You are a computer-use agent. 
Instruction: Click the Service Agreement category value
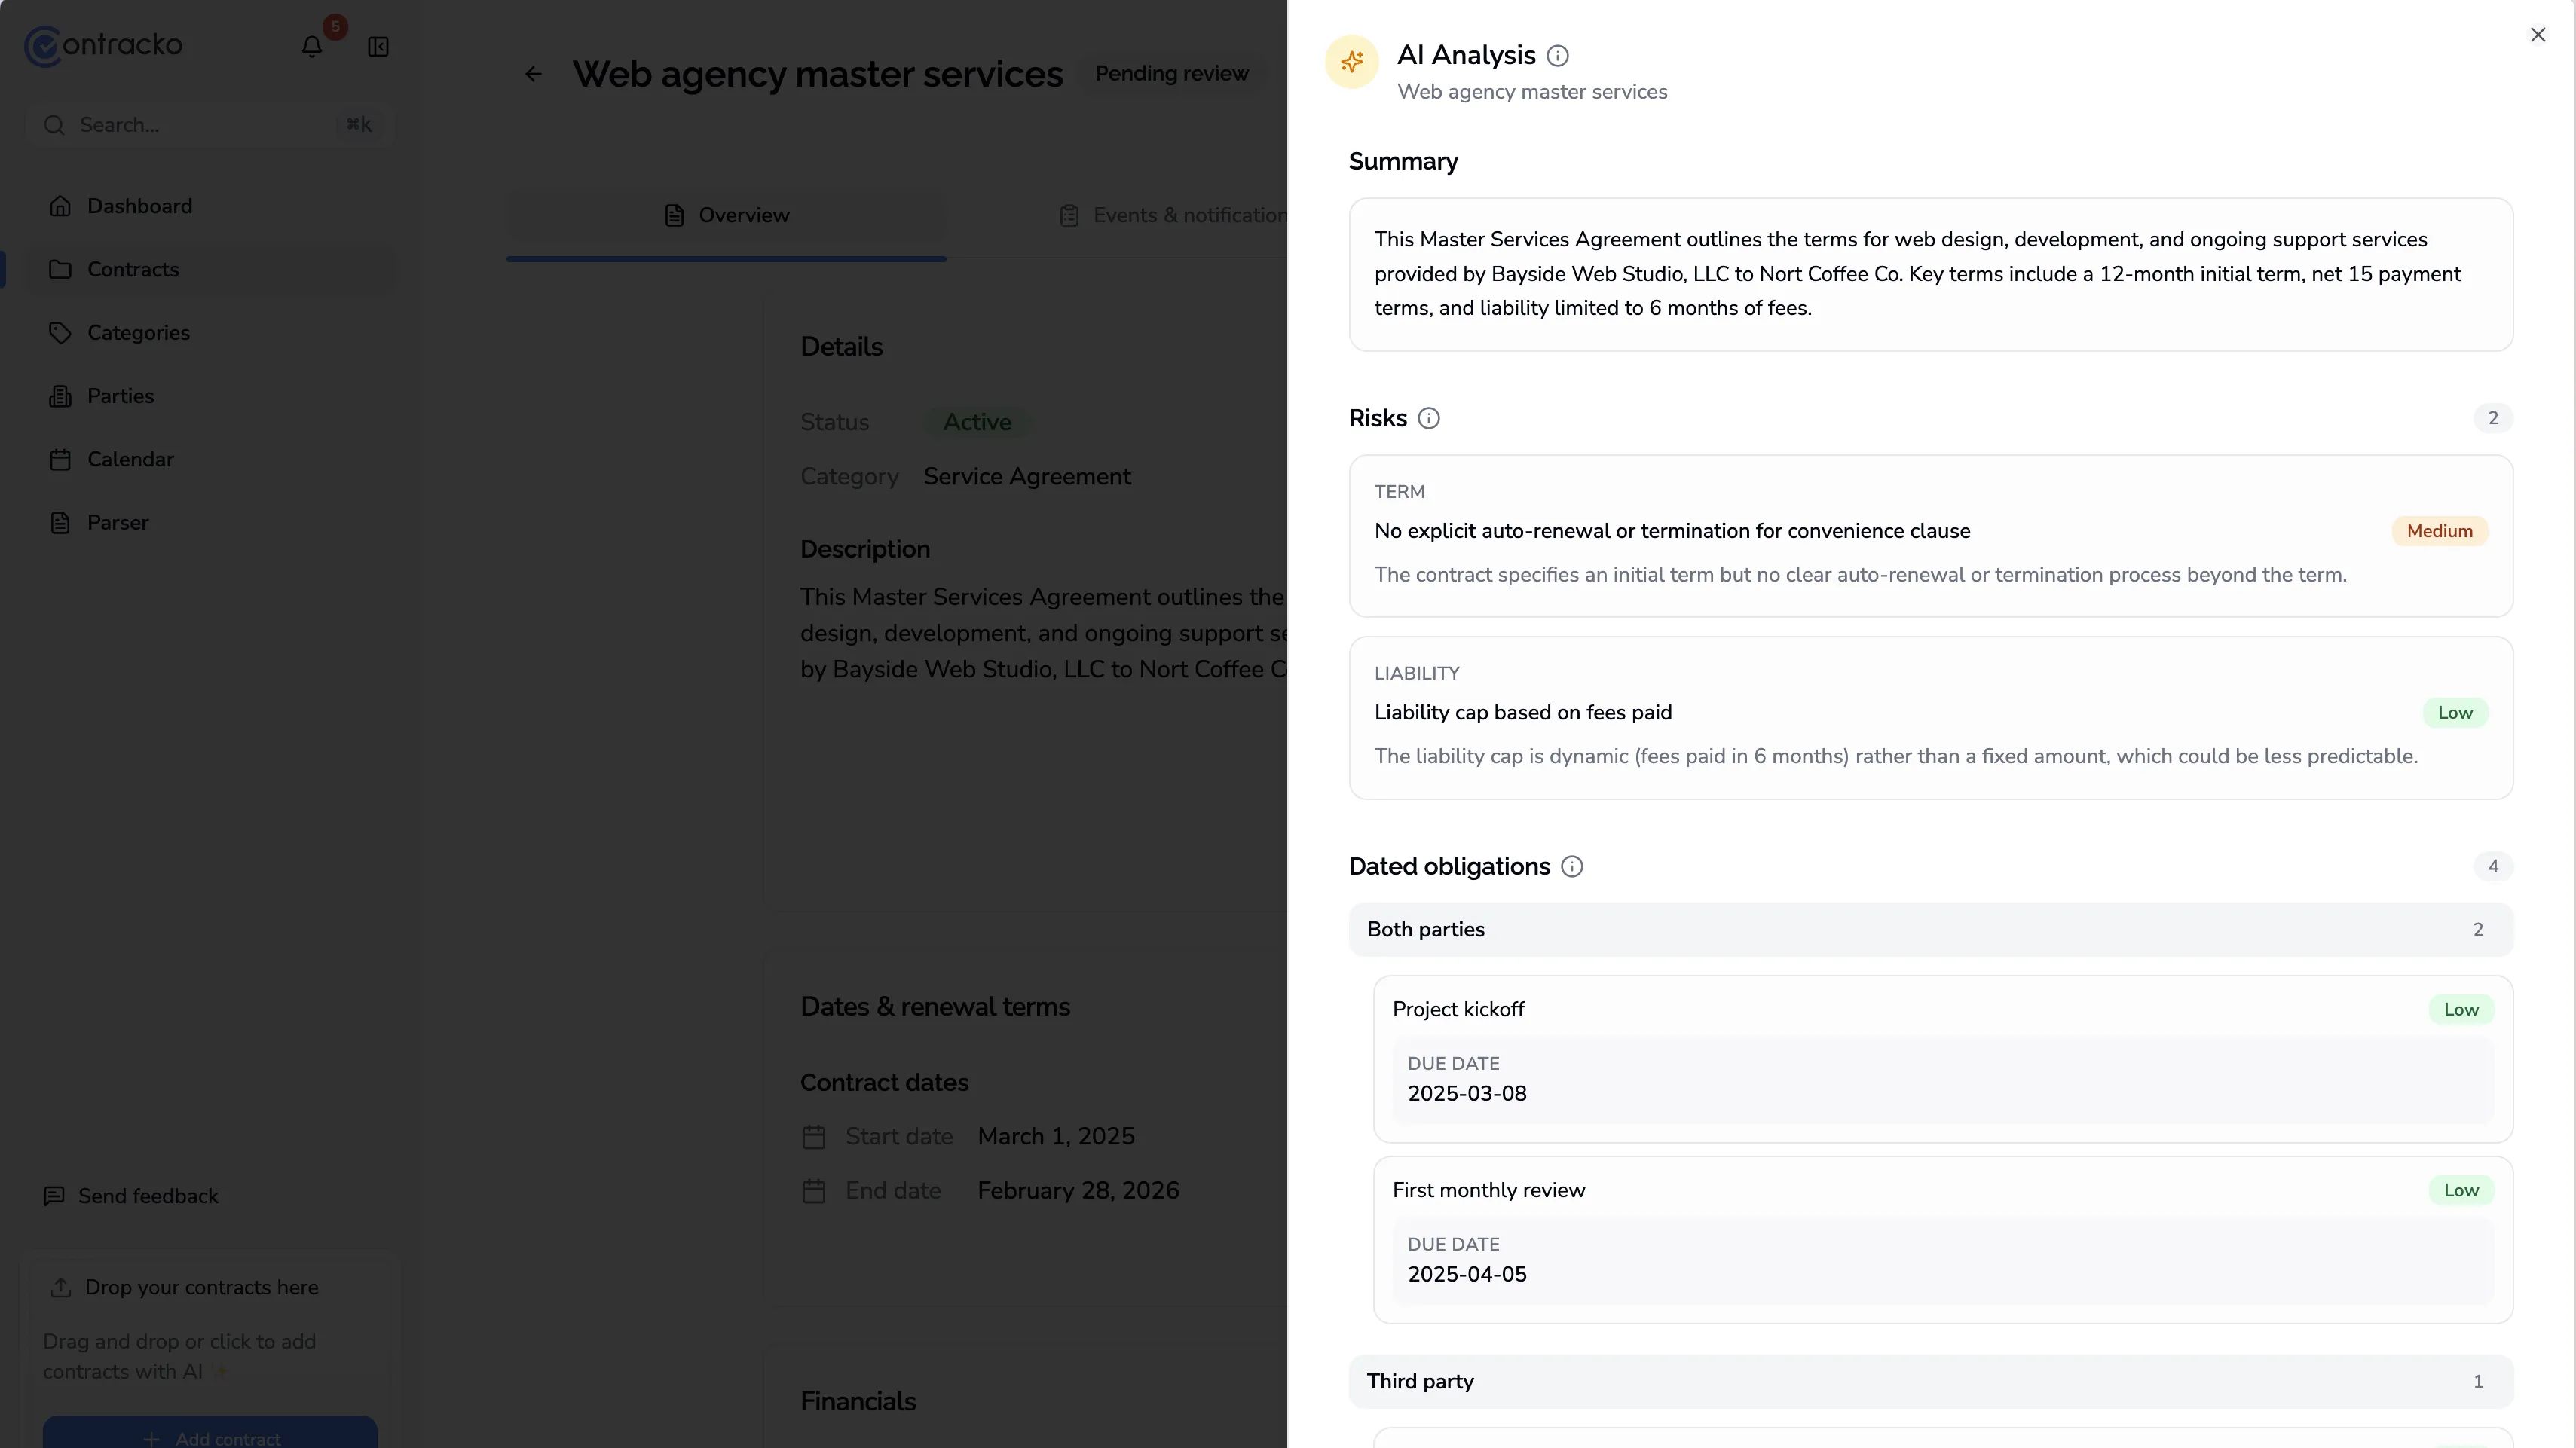[x=1027, y=477]
